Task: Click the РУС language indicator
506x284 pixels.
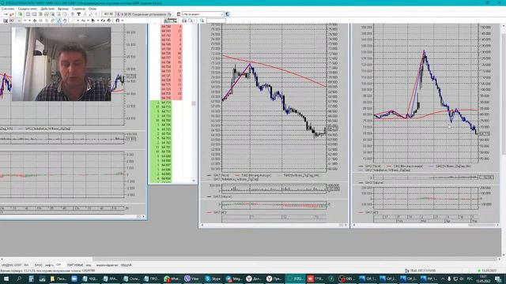Action: coord(470,278)
